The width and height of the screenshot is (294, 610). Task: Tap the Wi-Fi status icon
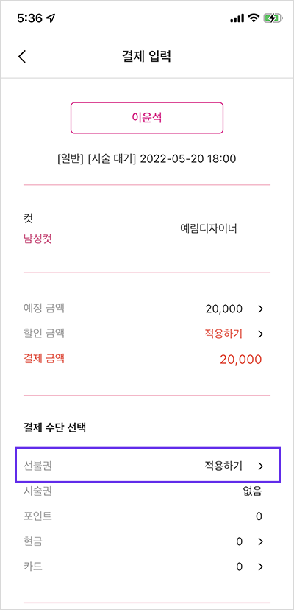tap(254, 18)
